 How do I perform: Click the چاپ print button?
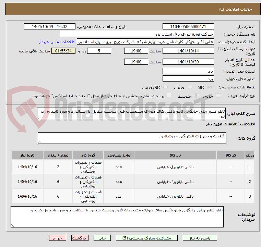pyautogui.click(x=102, y=238)
